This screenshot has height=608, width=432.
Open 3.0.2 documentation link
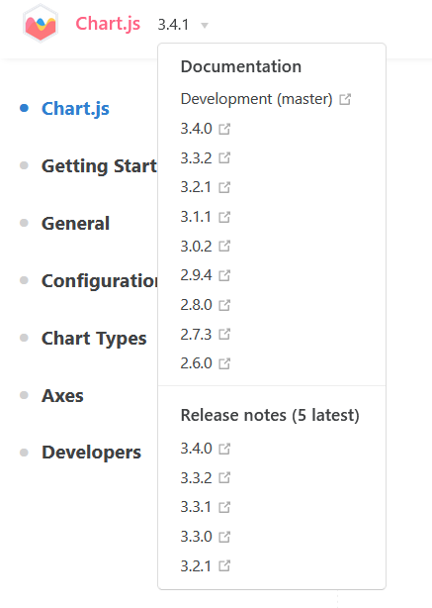197,247
